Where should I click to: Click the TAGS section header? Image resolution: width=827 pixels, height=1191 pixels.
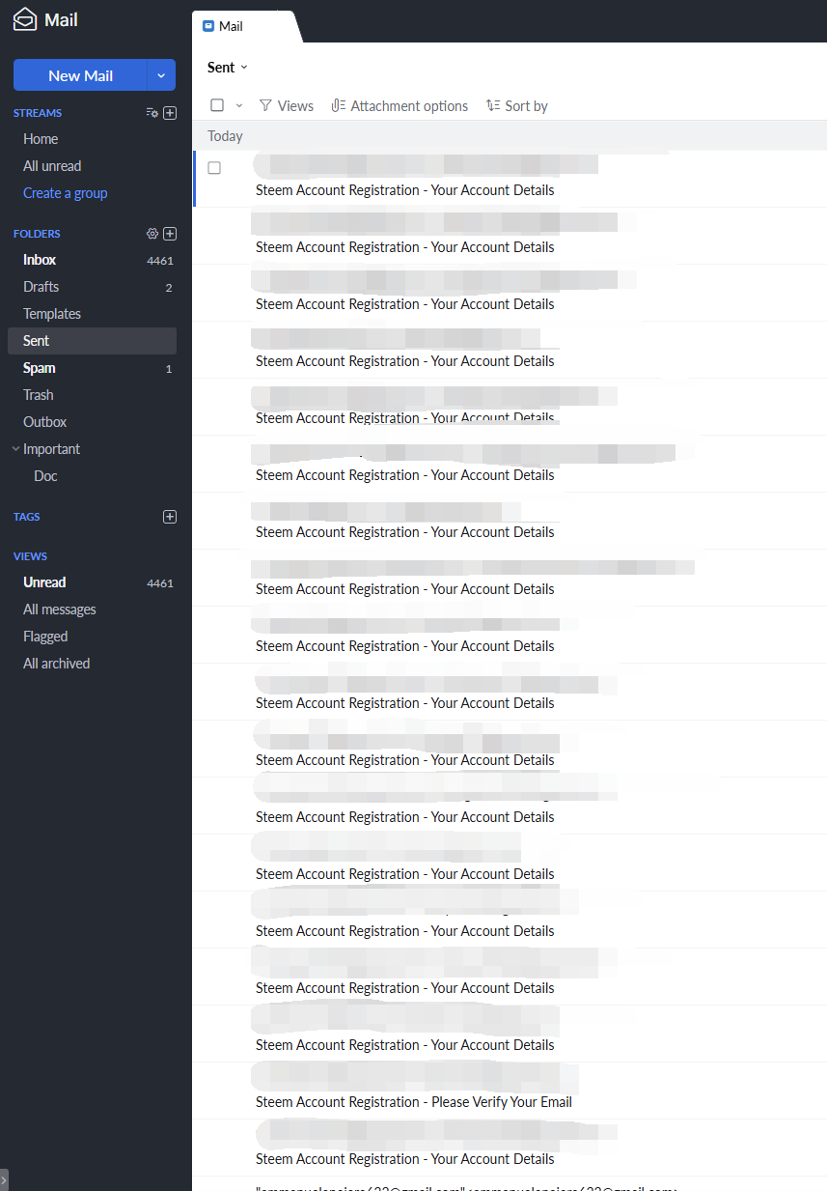(x=27, y=517)
